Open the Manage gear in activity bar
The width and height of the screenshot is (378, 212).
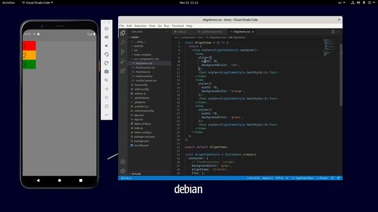pyautogui.click(x=123, y=171)
